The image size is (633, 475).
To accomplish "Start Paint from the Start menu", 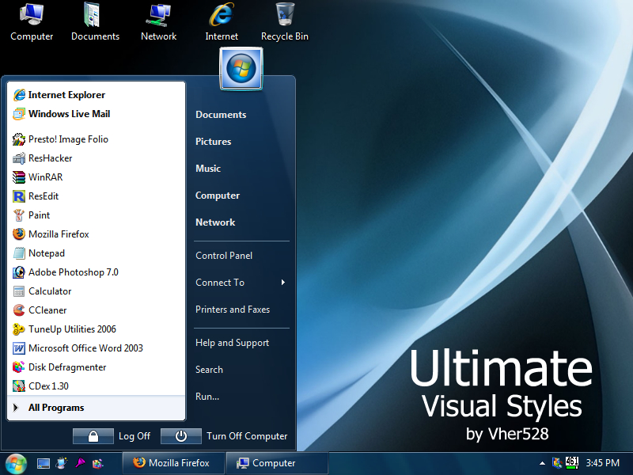I will (x=96, y=215).
